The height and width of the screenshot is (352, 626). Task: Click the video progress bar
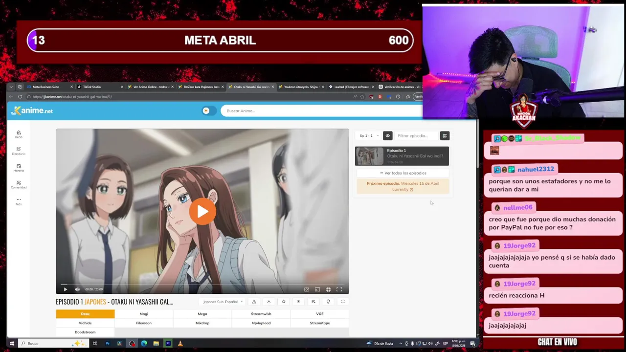point(202,284)
